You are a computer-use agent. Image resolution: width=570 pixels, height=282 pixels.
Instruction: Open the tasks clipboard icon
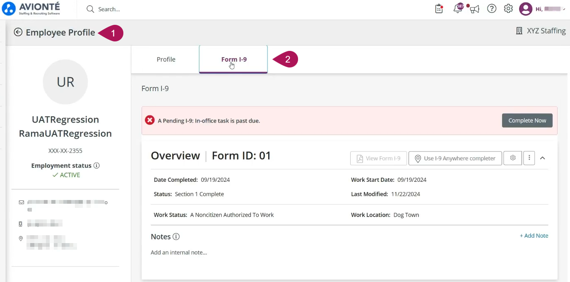[439, 9]
